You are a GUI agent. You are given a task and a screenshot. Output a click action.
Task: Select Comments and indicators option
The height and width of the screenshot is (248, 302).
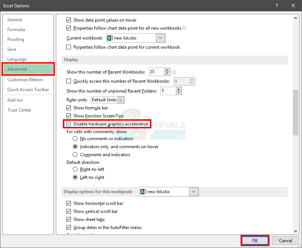click(75, 154)
